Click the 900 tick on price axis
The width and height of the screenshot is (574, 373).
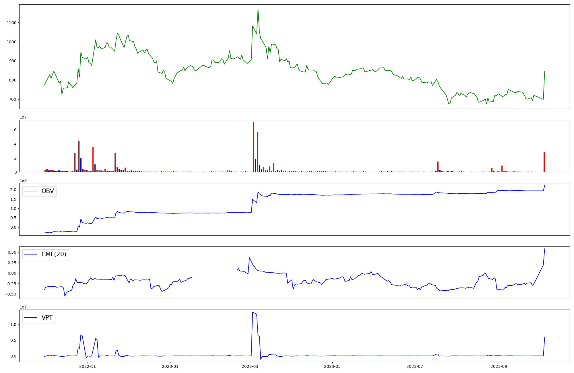[x=13, y=61]
